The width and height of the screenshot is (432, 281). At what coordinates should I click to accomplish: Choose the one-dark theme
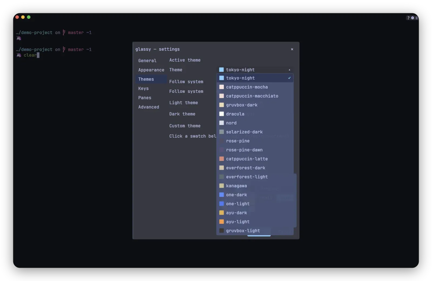pos(255,195)
